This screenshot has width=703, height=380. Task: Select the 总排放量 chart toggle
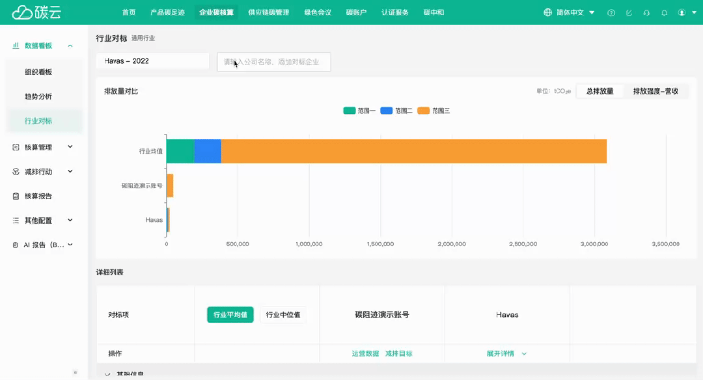point(600,91)
